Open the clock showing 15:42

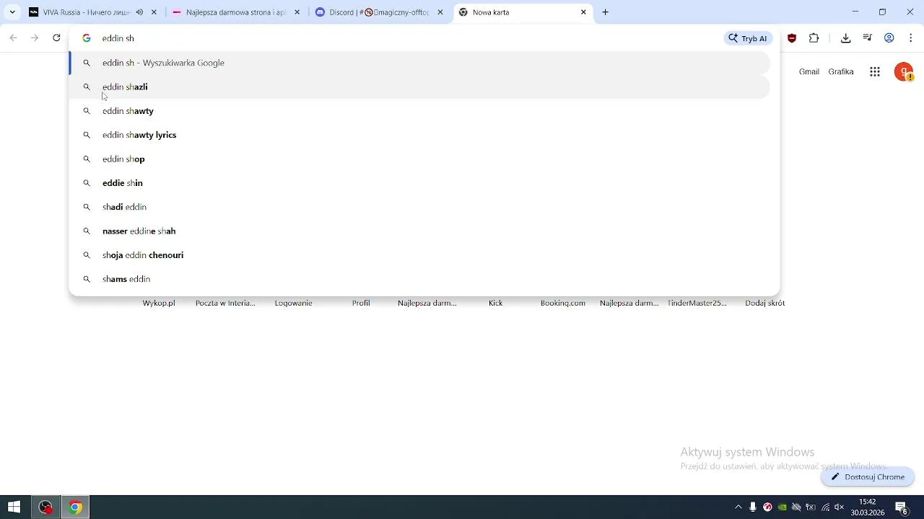pos(868,507)
